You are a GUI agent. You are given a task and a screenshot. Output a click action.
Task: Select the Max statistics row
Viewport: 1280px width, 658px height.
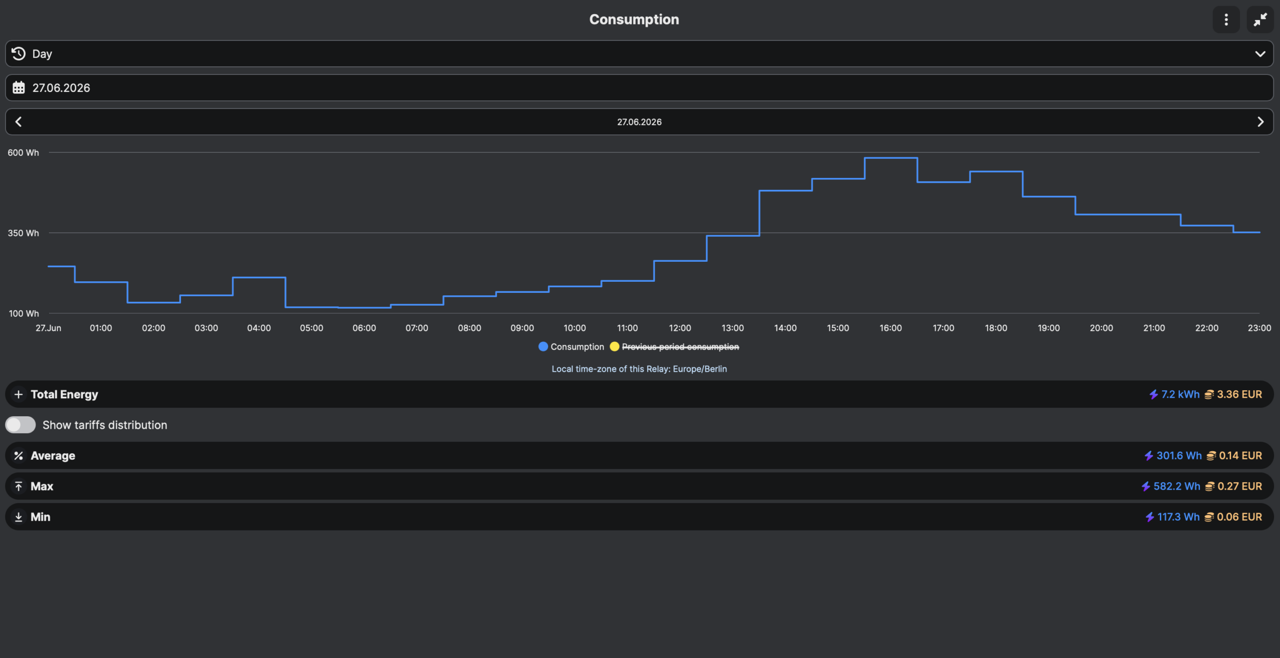[639, 486]
